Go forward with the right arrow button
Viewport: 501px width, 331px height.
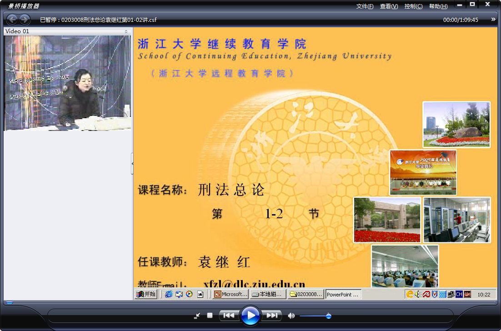point(25,20)
